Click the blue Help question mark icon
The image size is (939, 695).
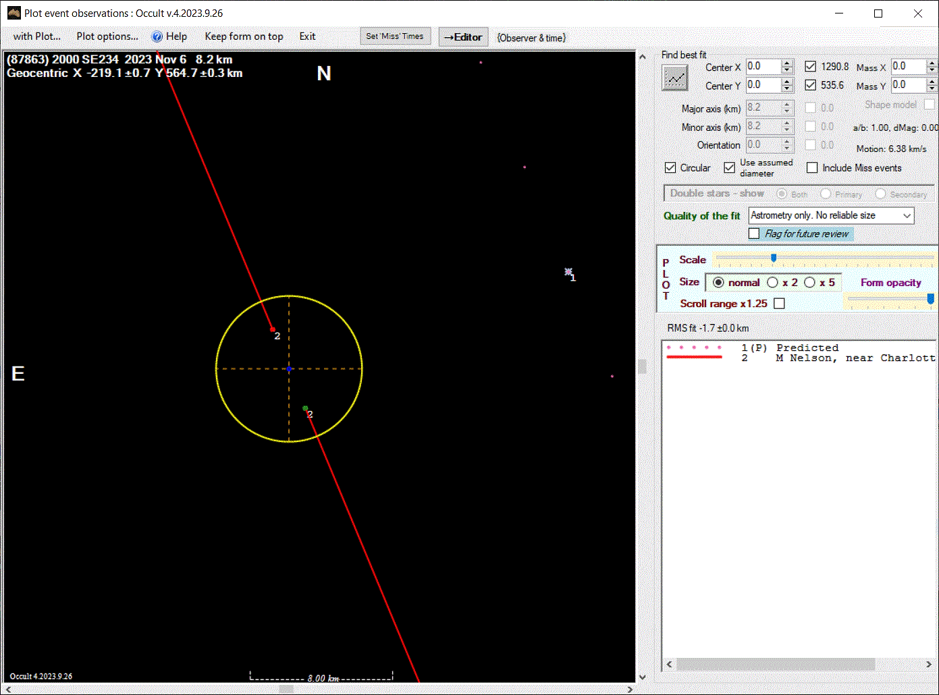pyautogui.click(x=157, y=37)
